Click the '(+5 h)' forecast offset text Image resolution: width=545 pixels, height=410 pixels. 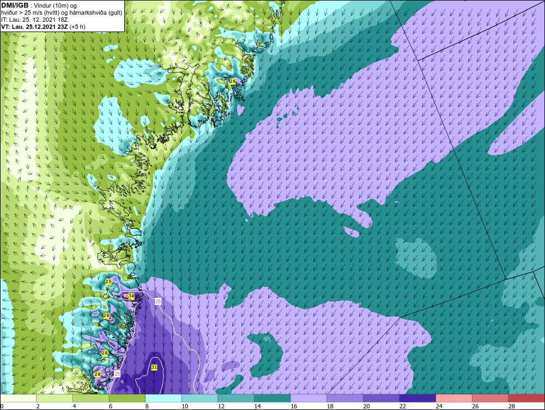tap(77, 26)
